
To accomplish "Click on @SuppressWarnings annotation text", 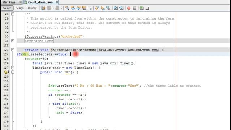I will click(42, 36).
